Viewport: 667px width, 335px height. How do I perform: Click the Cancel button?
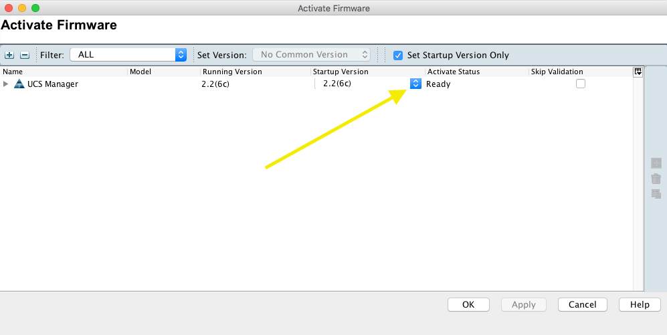(582, 304)
